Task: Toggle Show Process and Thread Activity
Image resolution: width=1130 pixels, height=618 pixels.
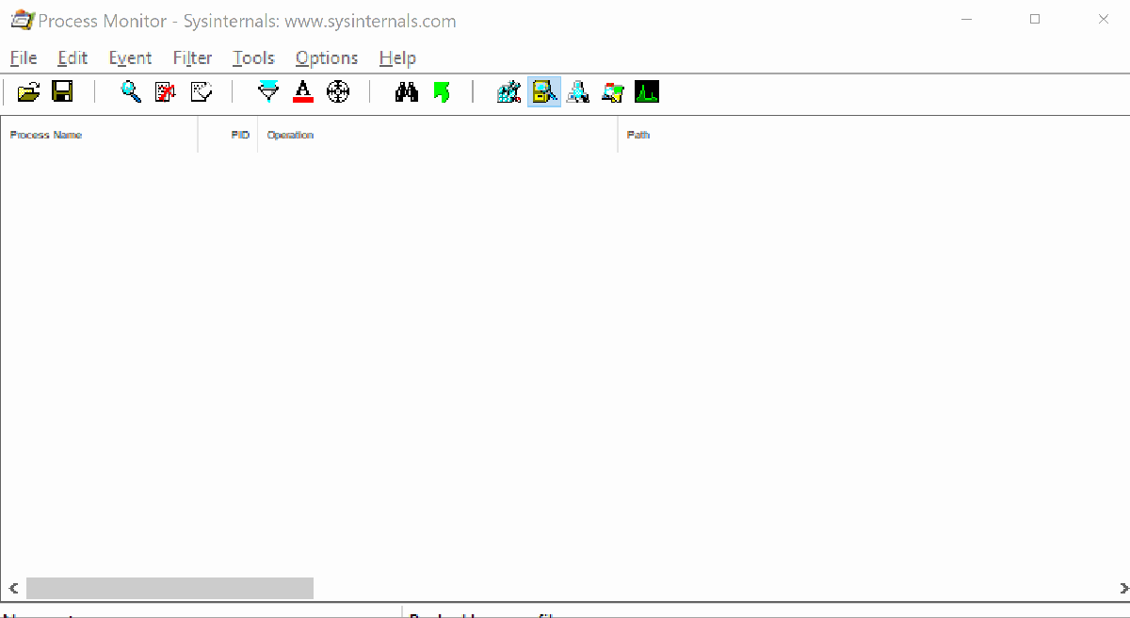Action: coord(613,91)
